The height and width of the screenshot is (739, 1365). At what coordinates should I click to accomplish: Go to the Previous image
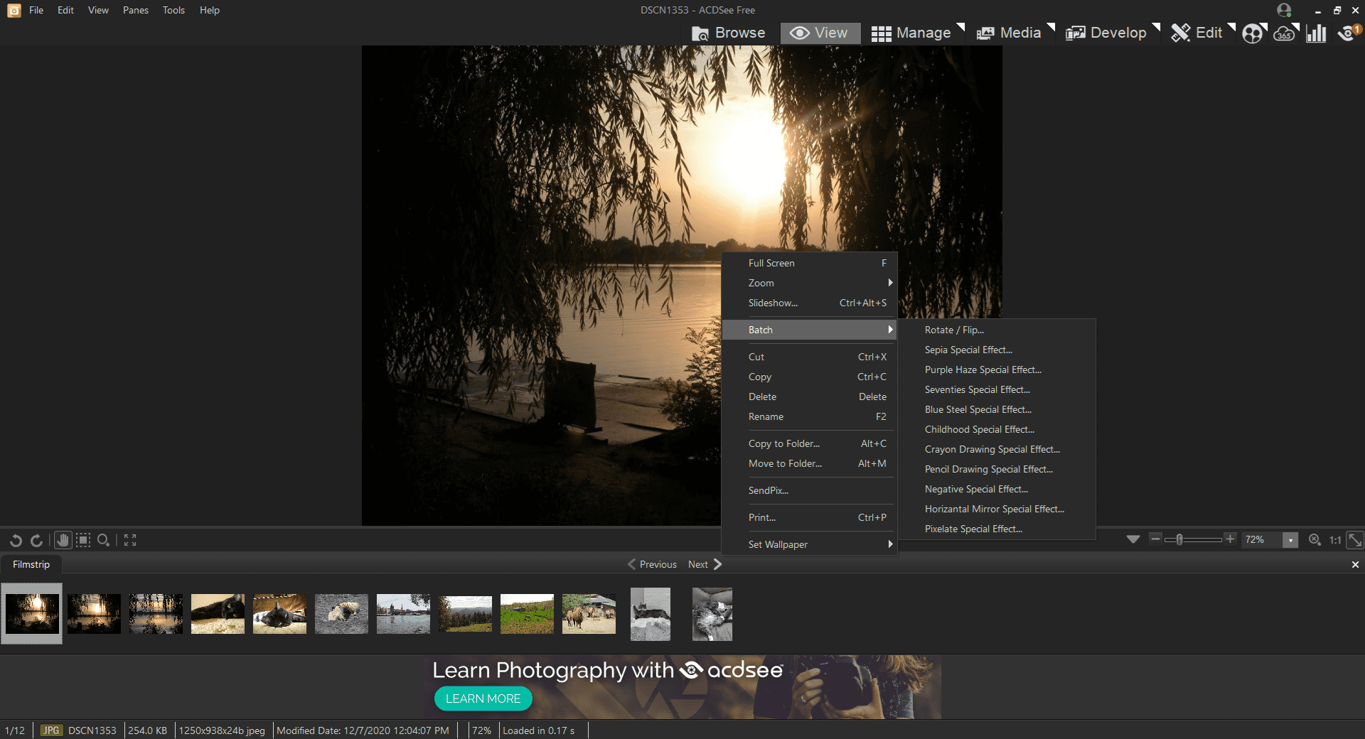(652, 564)
